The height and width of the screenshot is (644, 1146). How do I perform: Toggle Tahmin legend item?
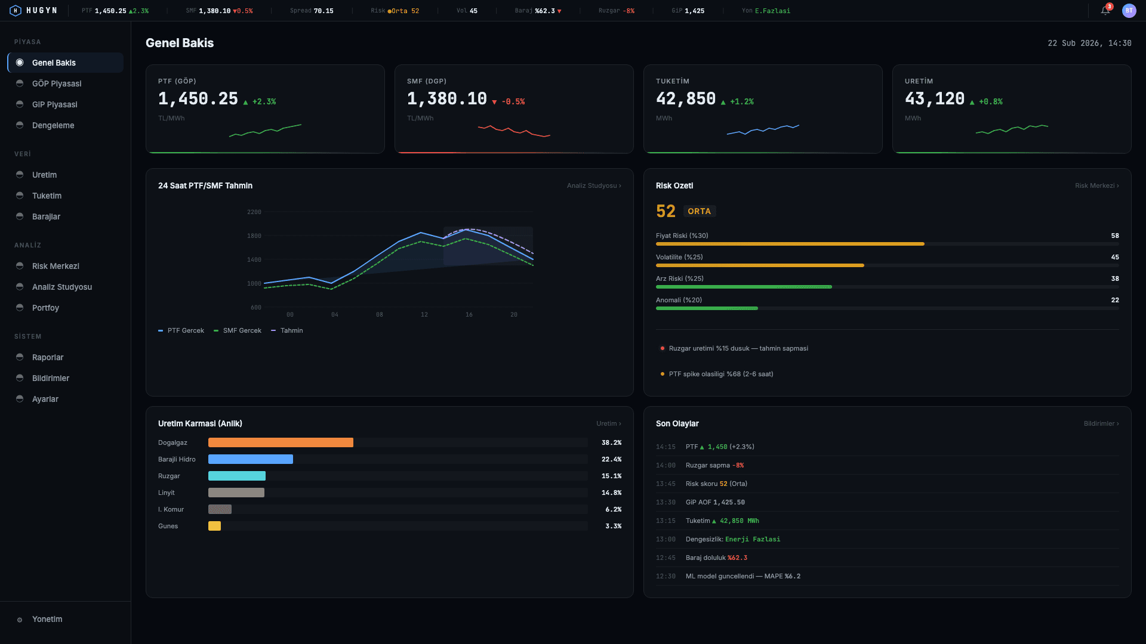click(x=287, y=330)
